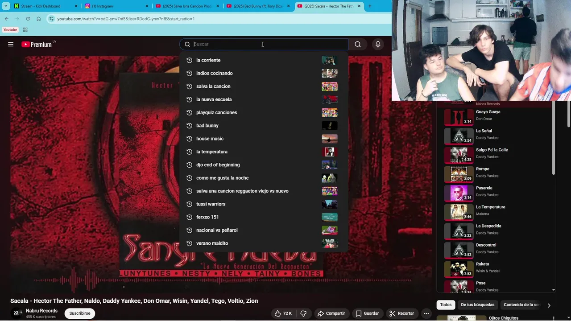The width and height of the screenshot is (571, 321).
Task: Select suggestion 'djo end of beginning'
Action: coord(264,165)
